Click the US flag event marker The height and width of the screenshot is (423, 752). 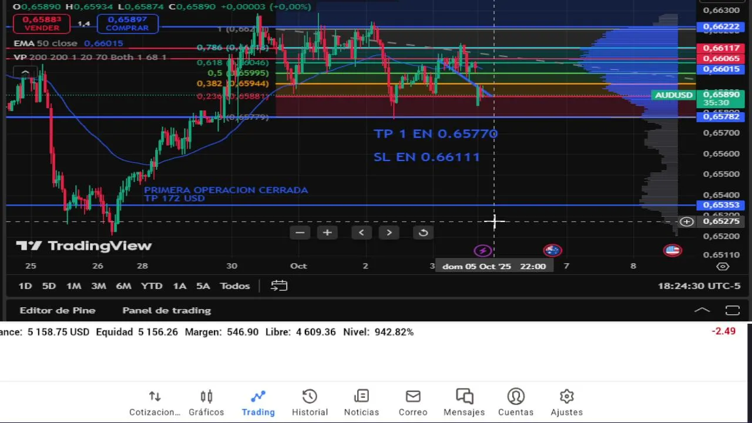(672, 251)
